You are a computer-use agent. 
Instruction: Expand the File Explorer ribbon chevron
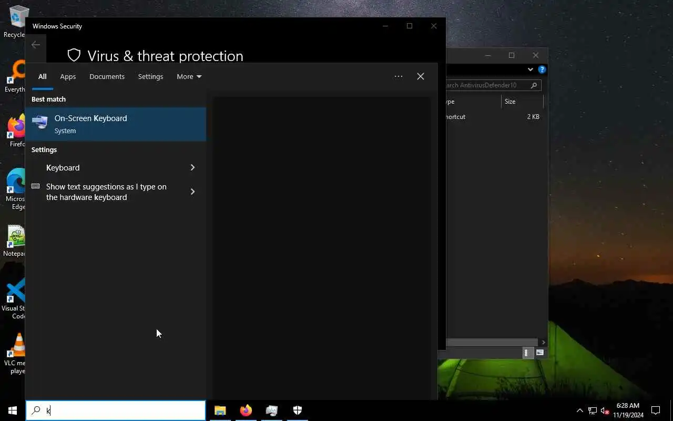[530, 69]
